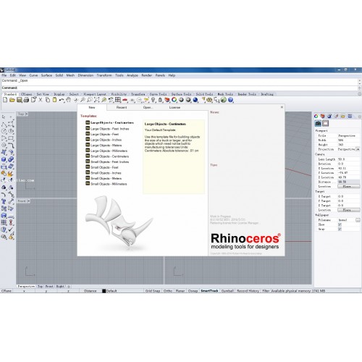This screenshot has height=362, width=362.
Task: Click the Open file folder icon
Action: coord(12,100)
